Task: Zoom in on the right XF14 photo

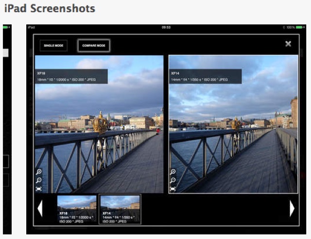Action: coord(173,172)
